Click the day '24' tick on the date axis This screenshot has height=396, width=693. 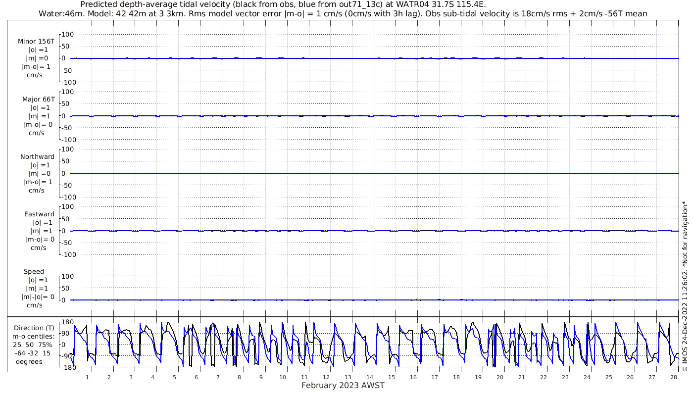(x=587, y=377)
